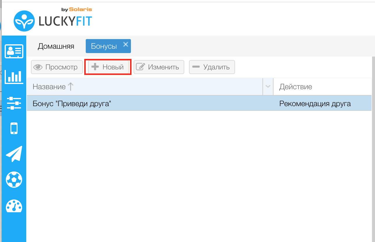Screen dimensions: 375x242
Task: Click the mobile phone sidebar icon
Action: click(x=14, y=128)
